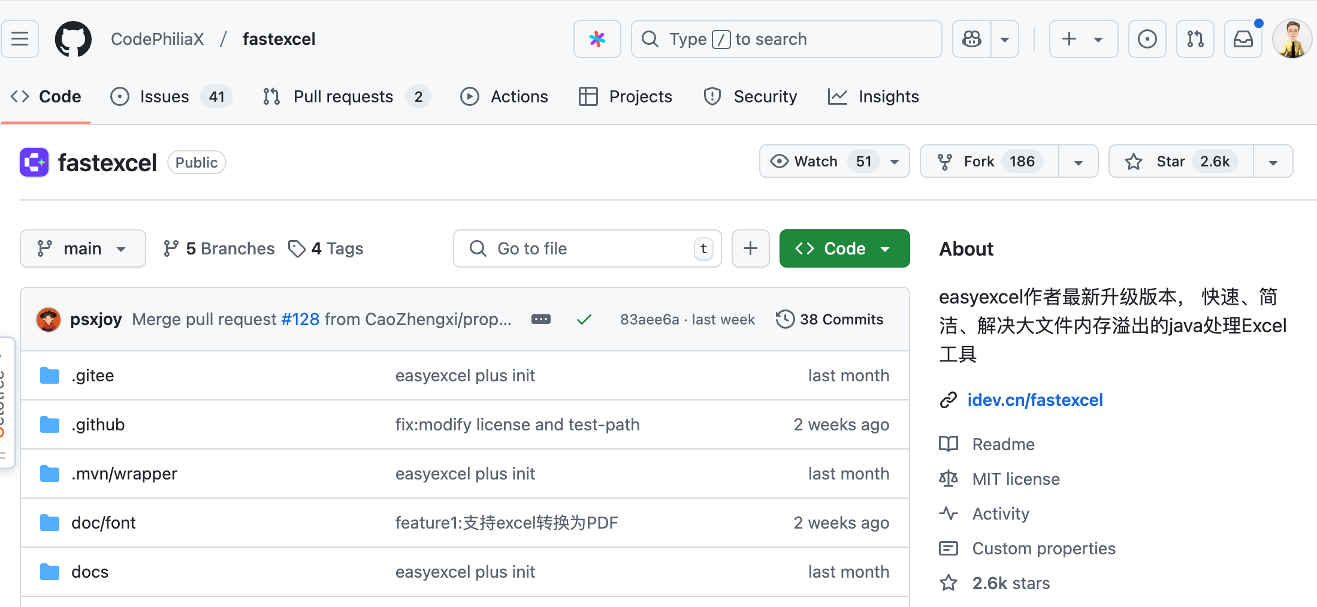Open the doc/font folder

coord(104,523)
